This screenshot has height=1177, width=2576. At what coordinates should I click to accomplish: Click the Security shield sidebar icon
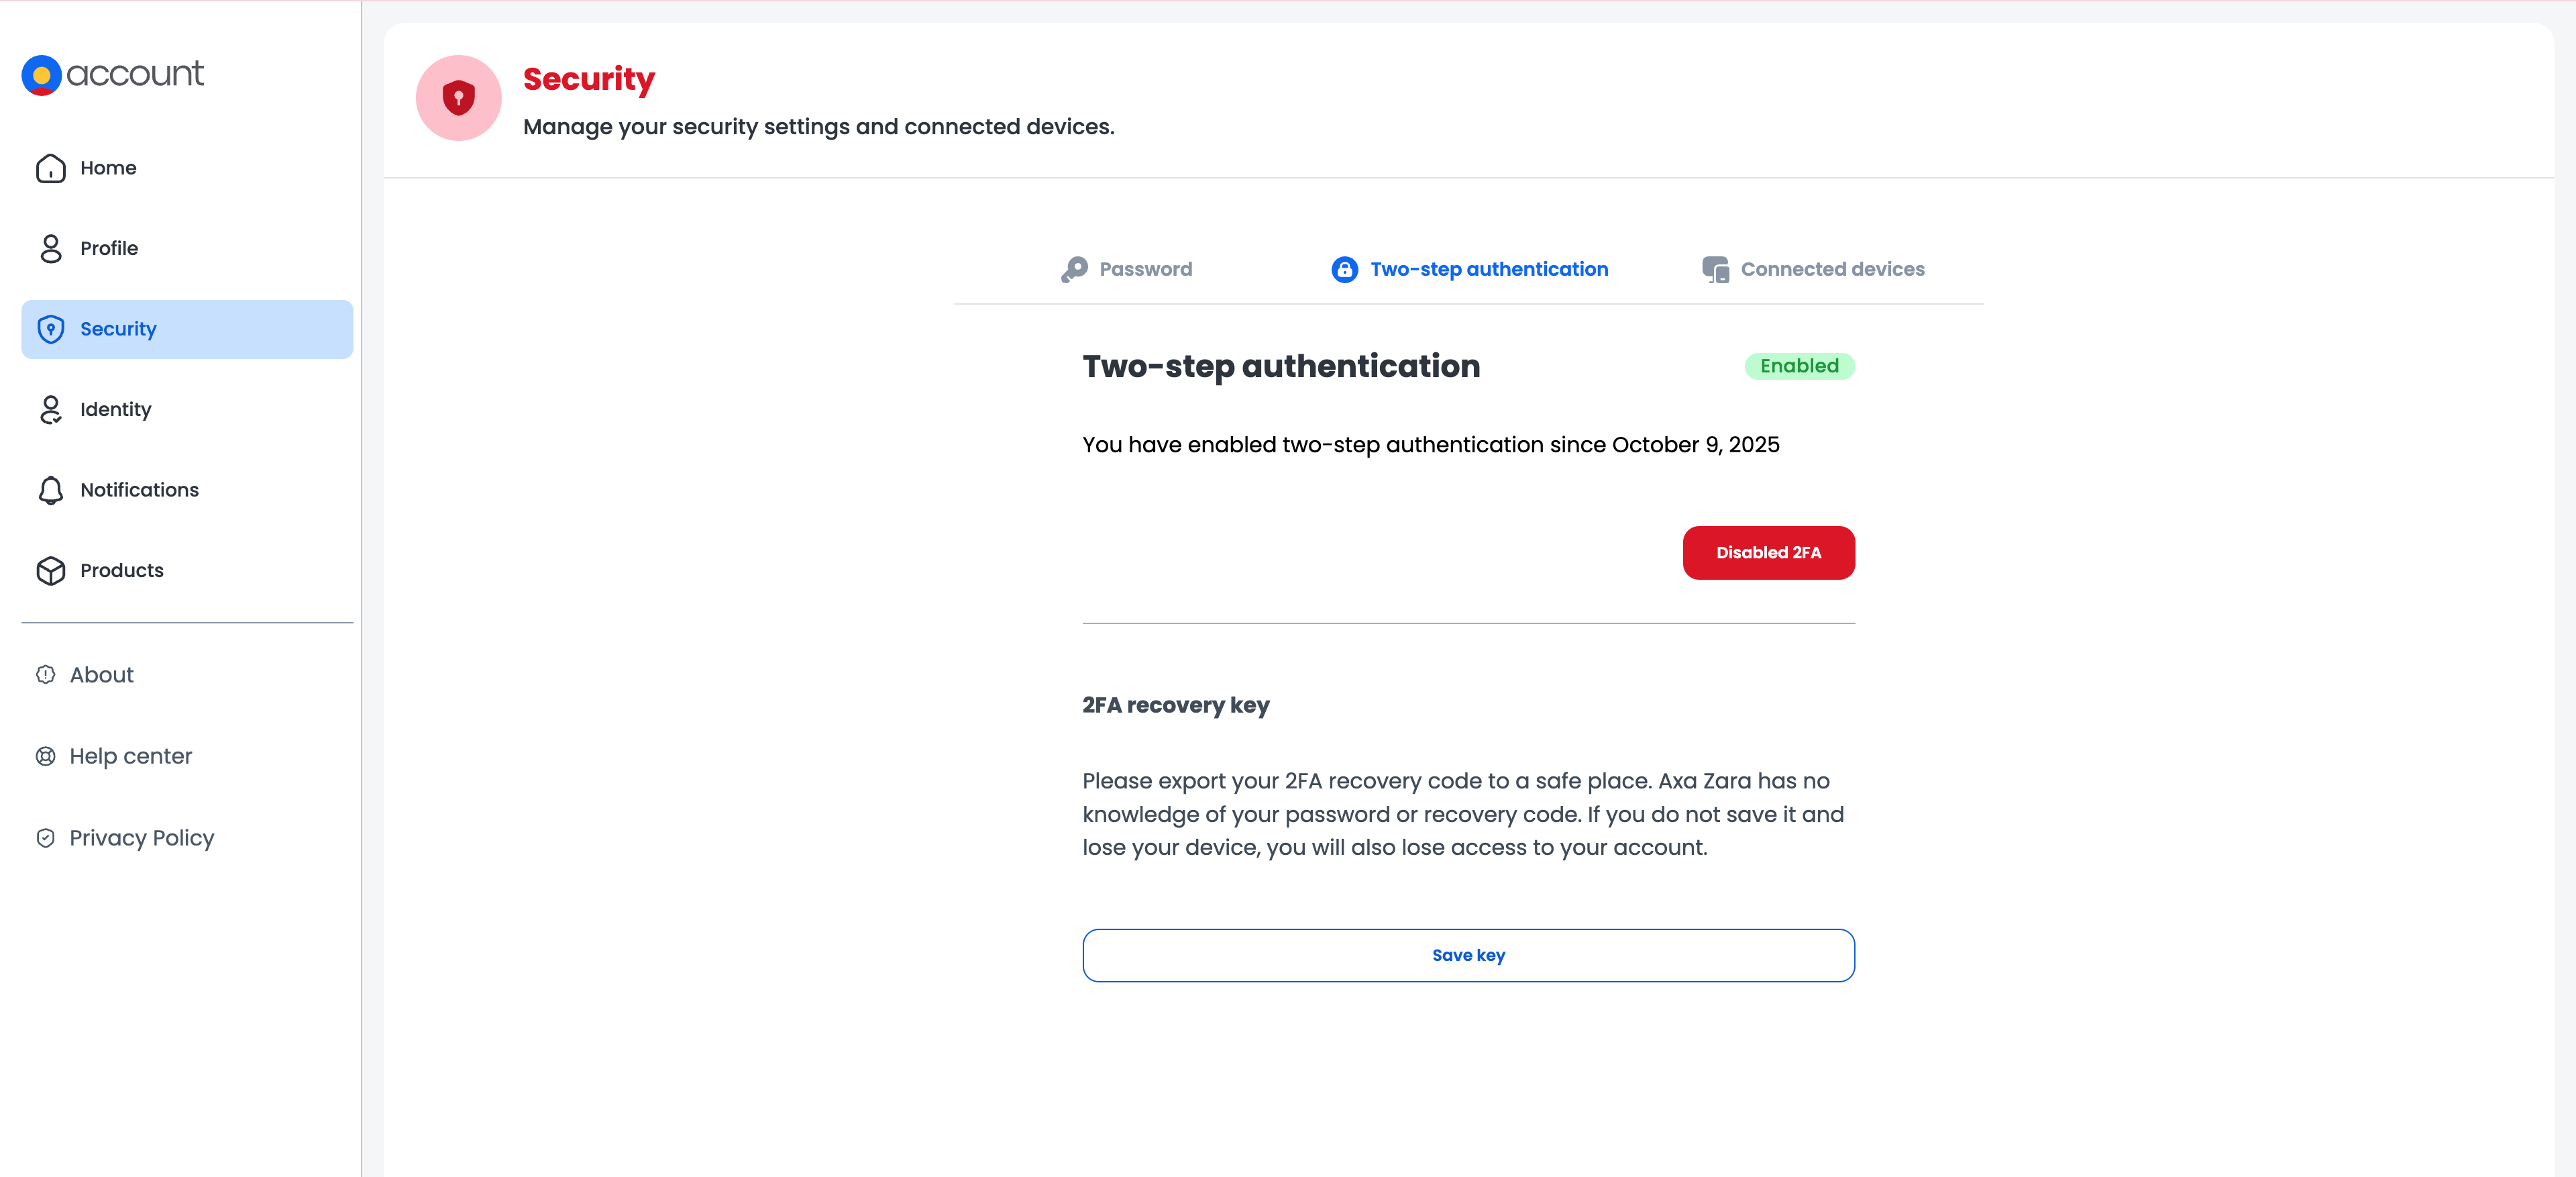click(50, 329)
